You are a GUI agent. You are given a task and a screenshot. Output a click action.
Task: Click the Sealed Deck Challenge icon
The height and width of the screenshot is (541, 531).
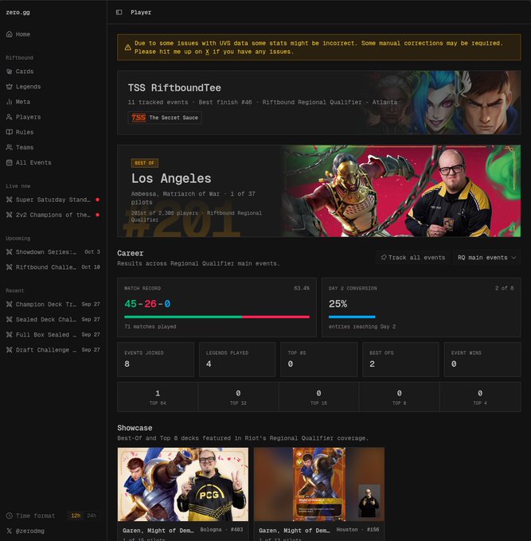click(10, 320)
